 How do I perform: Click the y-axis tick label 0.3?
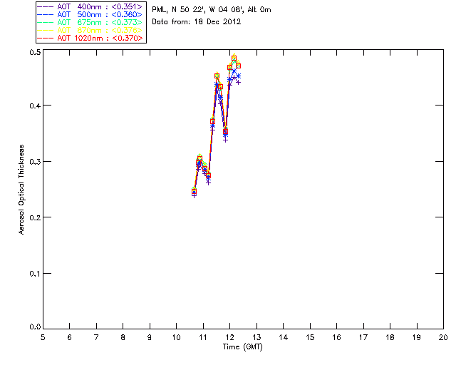pyautogui.click(x=34, y=163)
